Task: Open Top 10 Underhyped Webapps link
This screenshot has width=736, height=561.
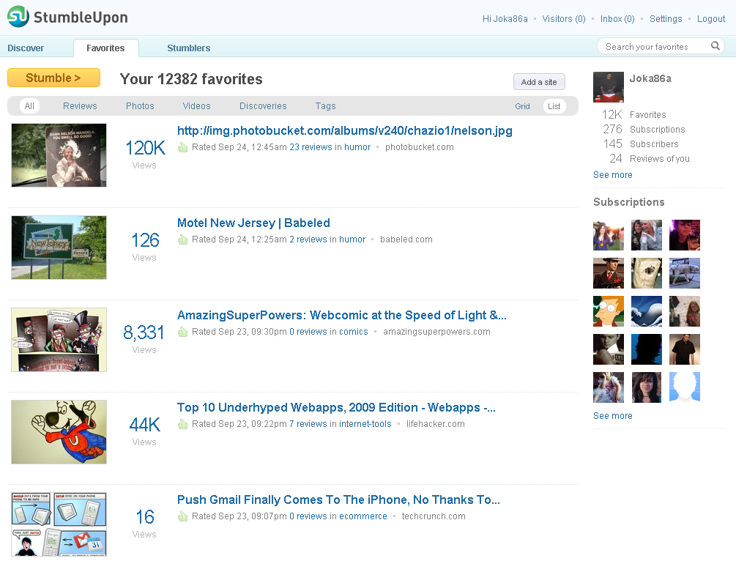Action: (336, 407)
